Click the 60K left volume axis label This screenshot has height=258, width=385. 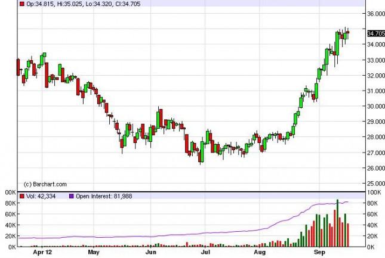click(x=11, y=215)
